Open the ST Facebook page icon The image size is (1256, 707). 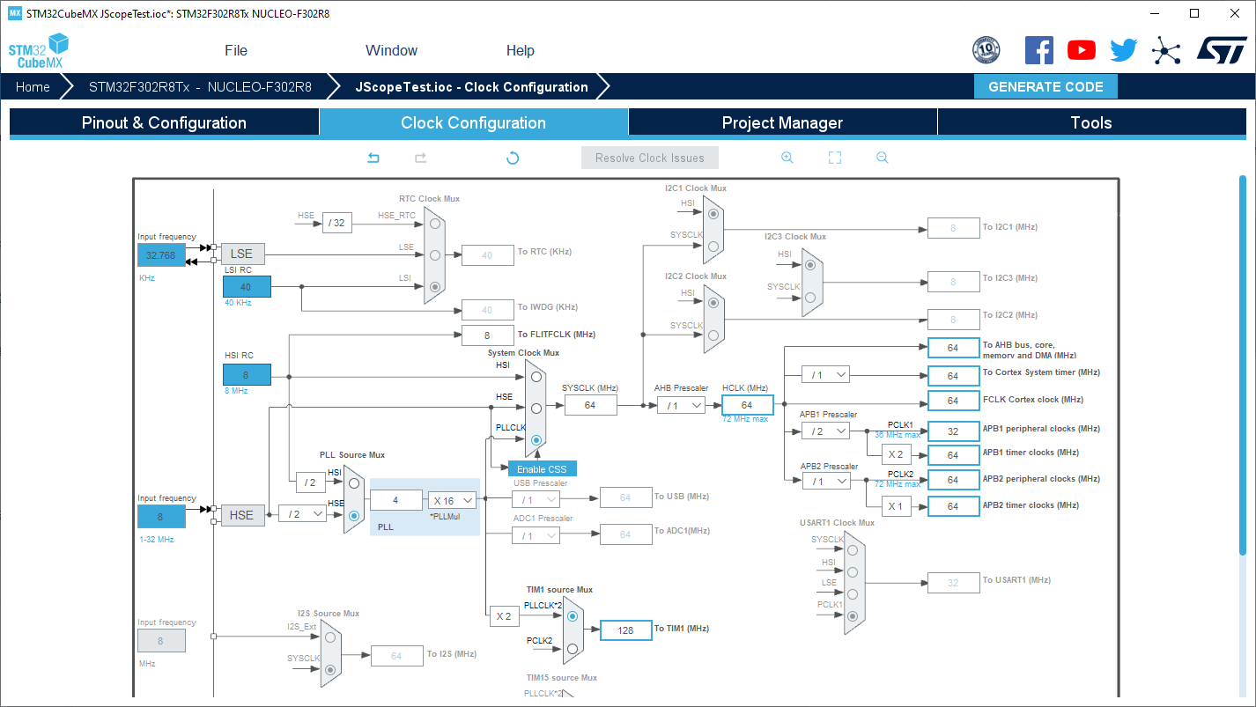(1039, 50)
